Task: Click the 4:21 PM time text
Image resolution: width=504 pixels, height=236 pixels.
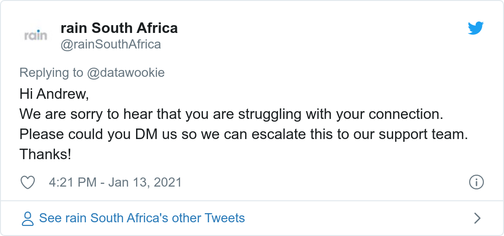Action: pyautogui.click(x=71, y=182)
